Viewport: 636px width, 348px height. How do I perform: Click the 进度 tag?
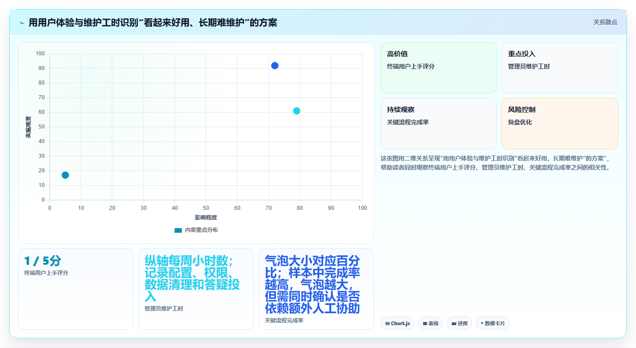(459, 323)
